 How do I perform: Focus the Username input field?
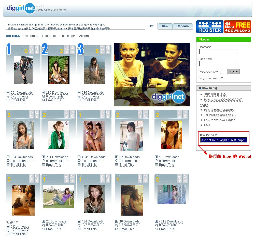tap(219, 52)
